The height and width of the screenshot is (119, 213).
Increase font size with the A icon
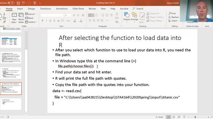point(74,15)
